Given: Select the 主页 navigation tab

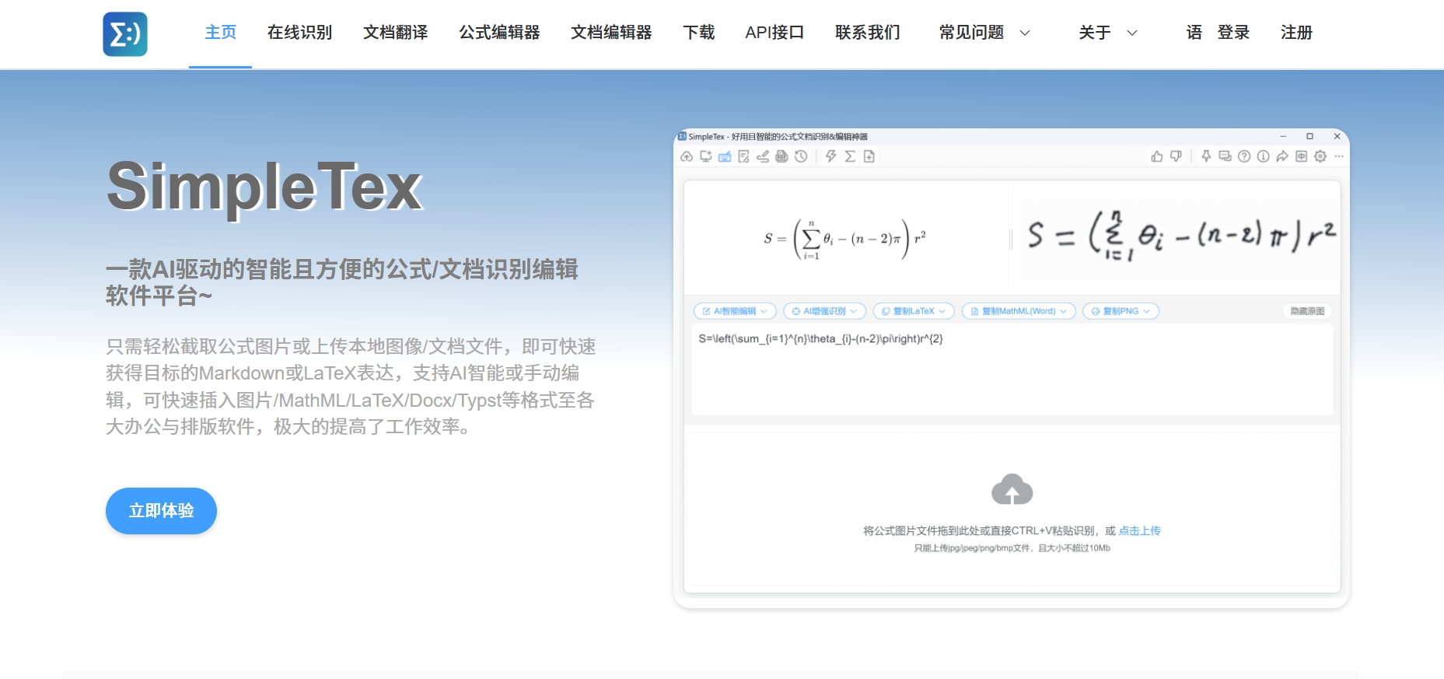Looking at the screenshot, I should click(220, 33).
